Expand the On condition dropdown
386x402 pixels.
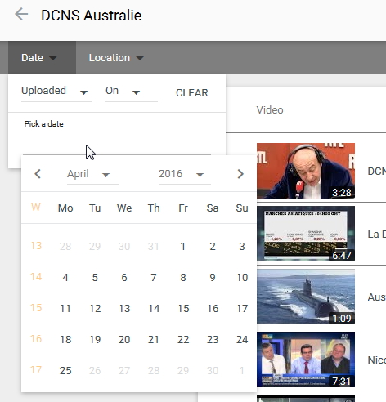point(132,92)
